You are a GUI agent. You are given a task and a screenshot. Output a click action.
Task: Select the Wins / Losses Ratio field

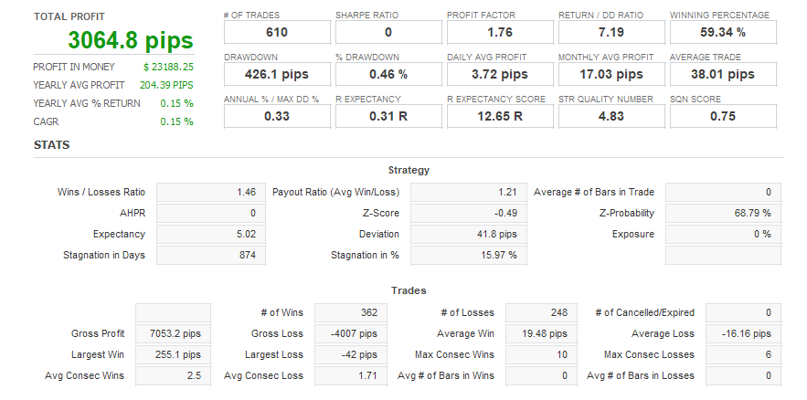coord(211,193)
